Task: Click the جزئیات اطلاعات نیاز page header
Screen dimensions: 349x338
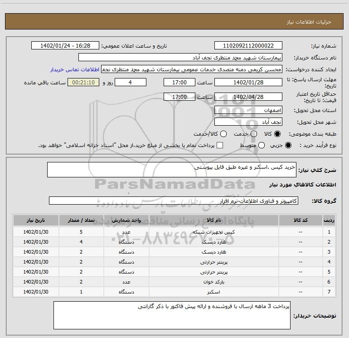Action: 309,22
